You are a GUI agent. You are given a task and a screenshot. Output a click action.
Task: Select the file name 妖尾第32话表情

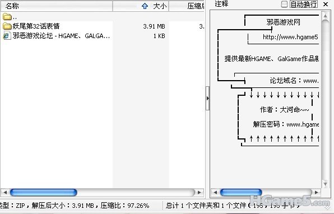click(36, 26)
